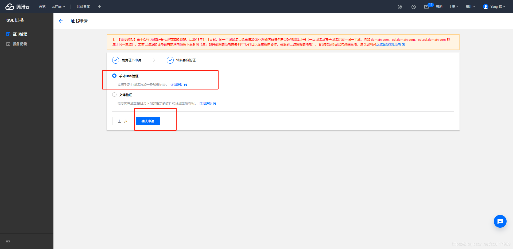Go back with the arrow icon

pos(61,21)
